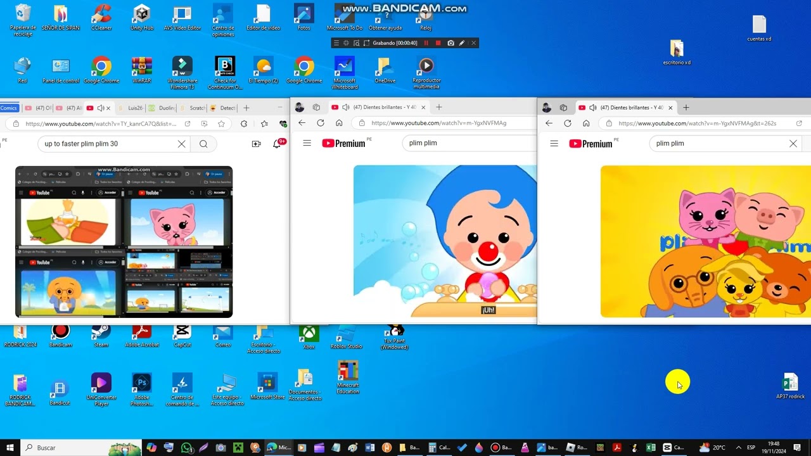Open WinRAR desktop icon

click(x=142, y=70)
